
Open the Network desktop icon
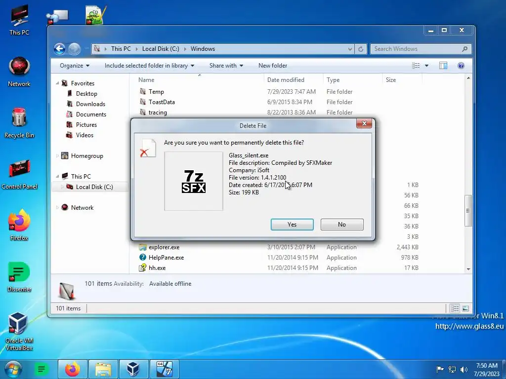(19, 72)
